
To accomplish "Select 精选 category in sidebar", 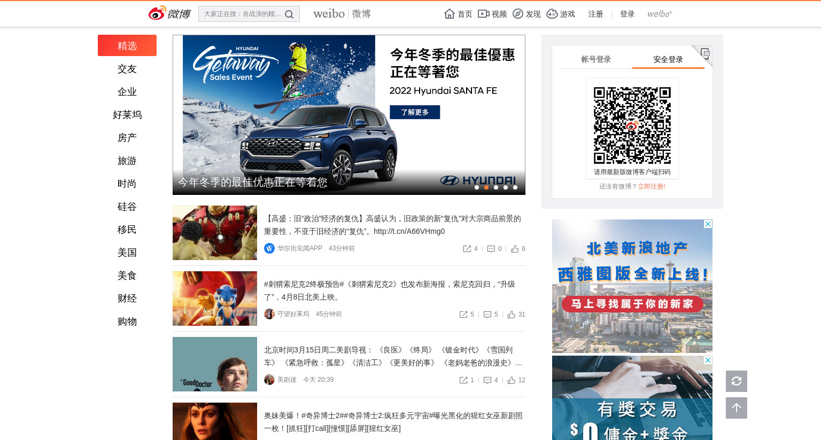I will coord(127,45).
